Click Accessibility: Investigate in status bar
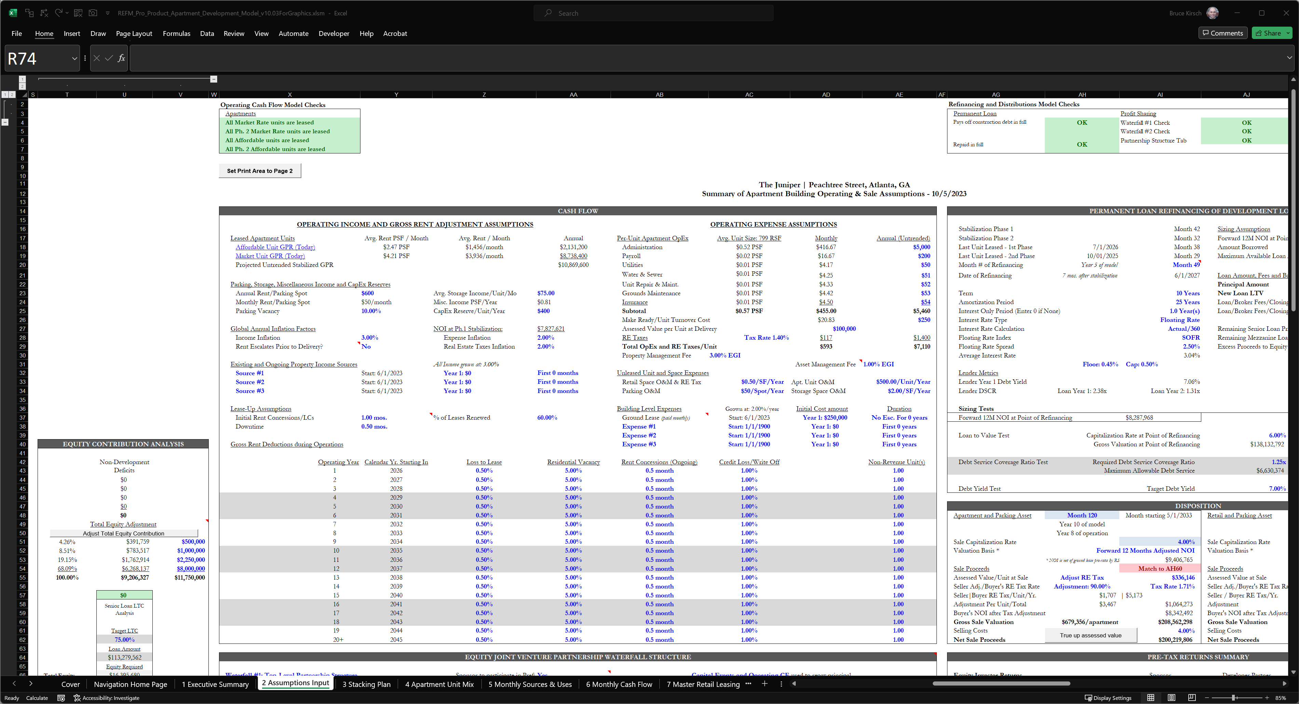The image size is (1299, 704). click(x=106, y=698)
